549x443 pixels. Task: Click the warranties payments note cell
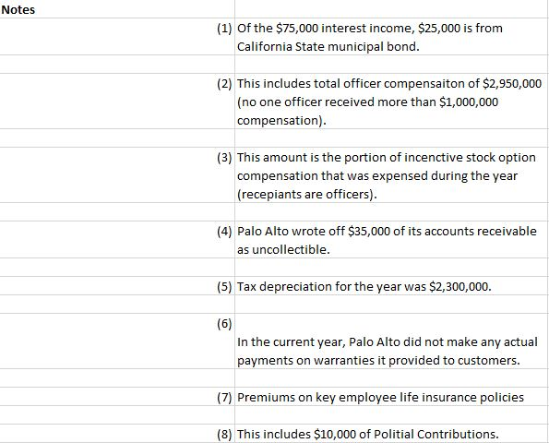[391, 341]
